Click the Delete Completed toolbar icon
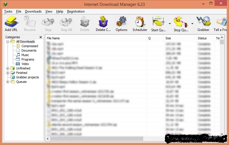 click(x=103, y=22)
